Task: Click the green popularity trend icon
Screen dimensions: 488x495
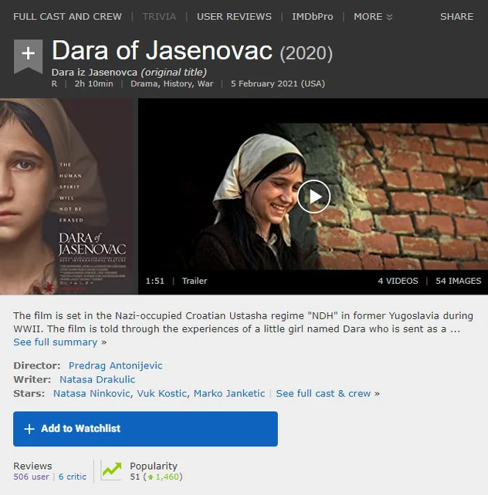Action: click(111, 470)
